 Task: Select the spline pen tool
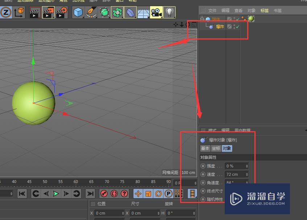tap(91, 12)
